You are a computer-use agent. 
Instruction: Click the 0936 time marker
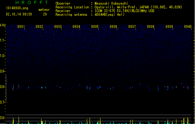(x=113, y=27)
